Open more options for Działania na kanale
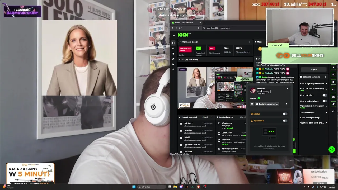Viewport: 338px width, 190px height. pyautogui.click(x=325, y=77)
